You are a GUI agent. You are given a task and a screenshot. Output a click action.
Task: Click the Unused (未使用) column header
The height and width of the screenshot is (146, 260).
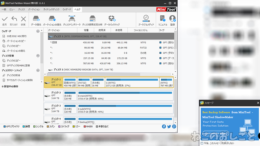click(119, 30)
